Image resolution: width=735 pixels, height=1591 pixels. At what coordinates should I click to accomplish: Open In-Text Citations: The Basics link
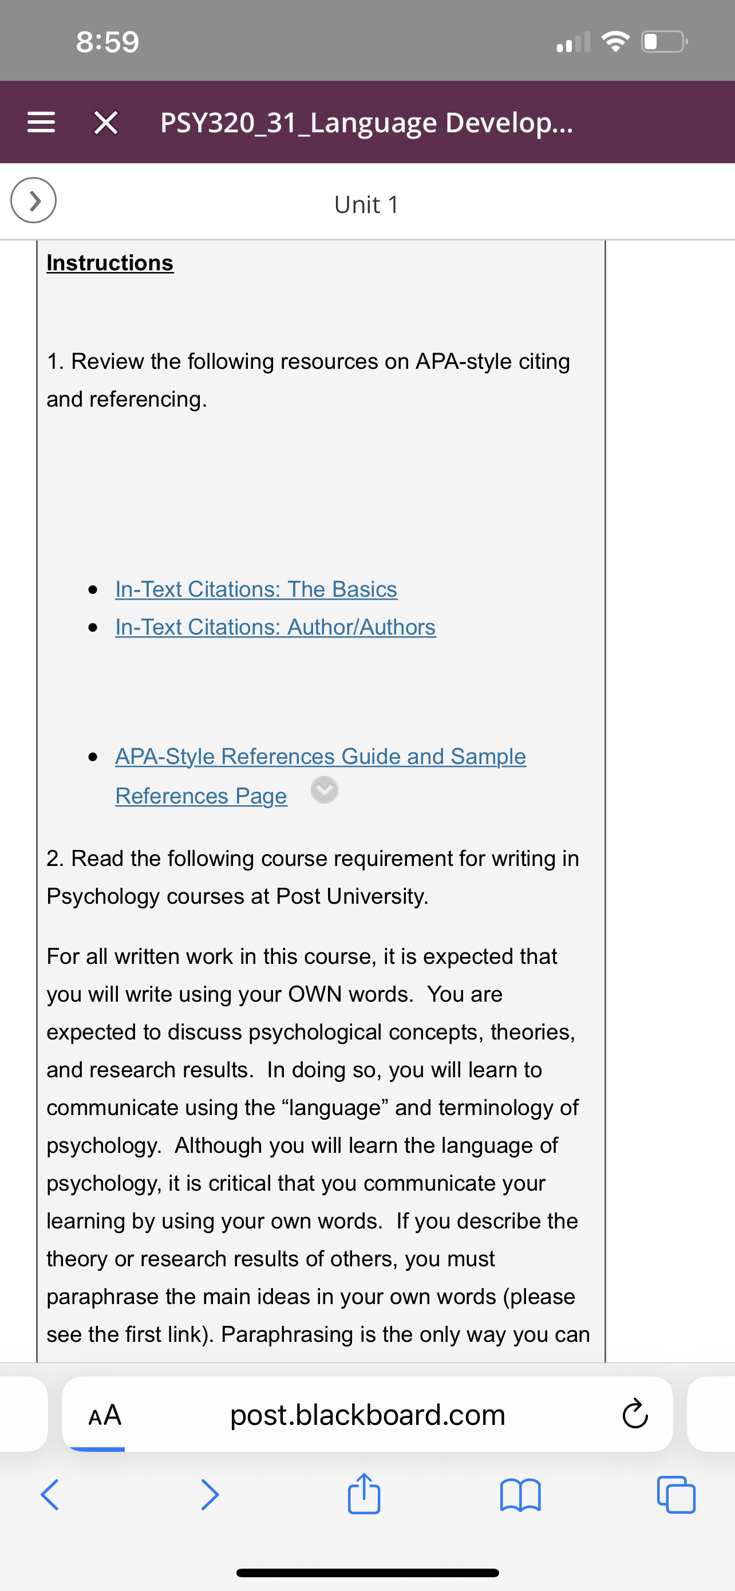click(x=256, y=589)
